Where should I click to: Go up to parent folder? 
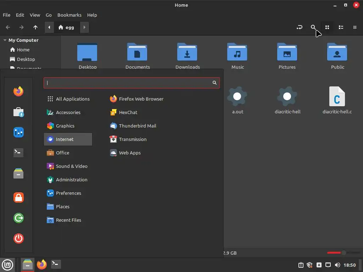35,27
